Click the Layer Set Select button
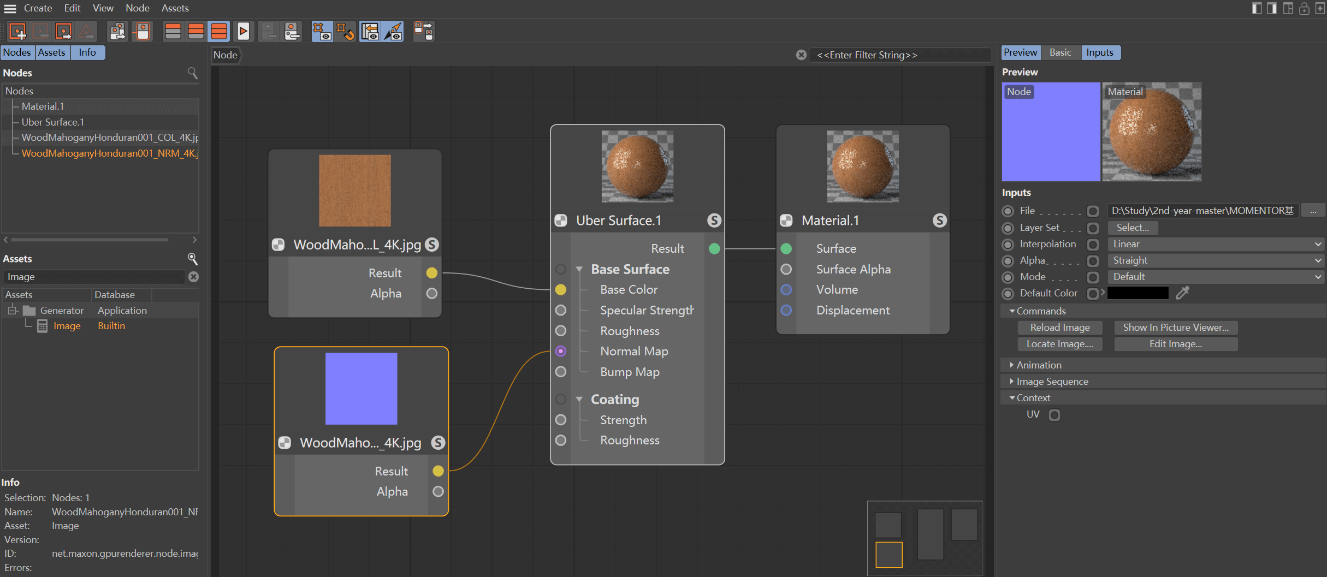The image size is (1327, 577). click(x=1133, y=228)
